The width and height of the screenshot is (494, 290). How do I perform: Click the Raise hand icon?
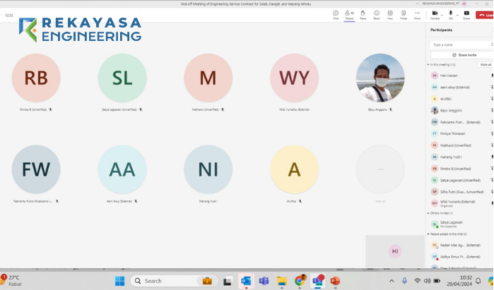click(x=363, y=14)
